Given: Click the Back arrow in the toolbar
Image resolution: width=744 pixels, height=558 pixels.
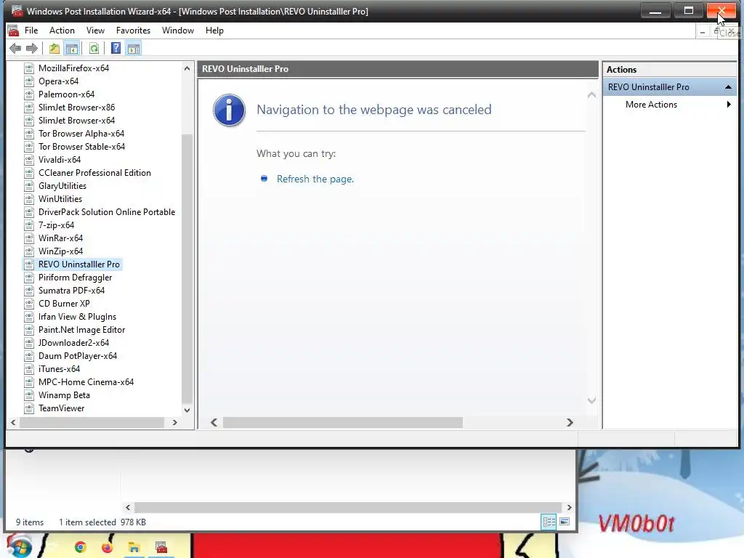Looking at the screenshot, I should (15, 48).
